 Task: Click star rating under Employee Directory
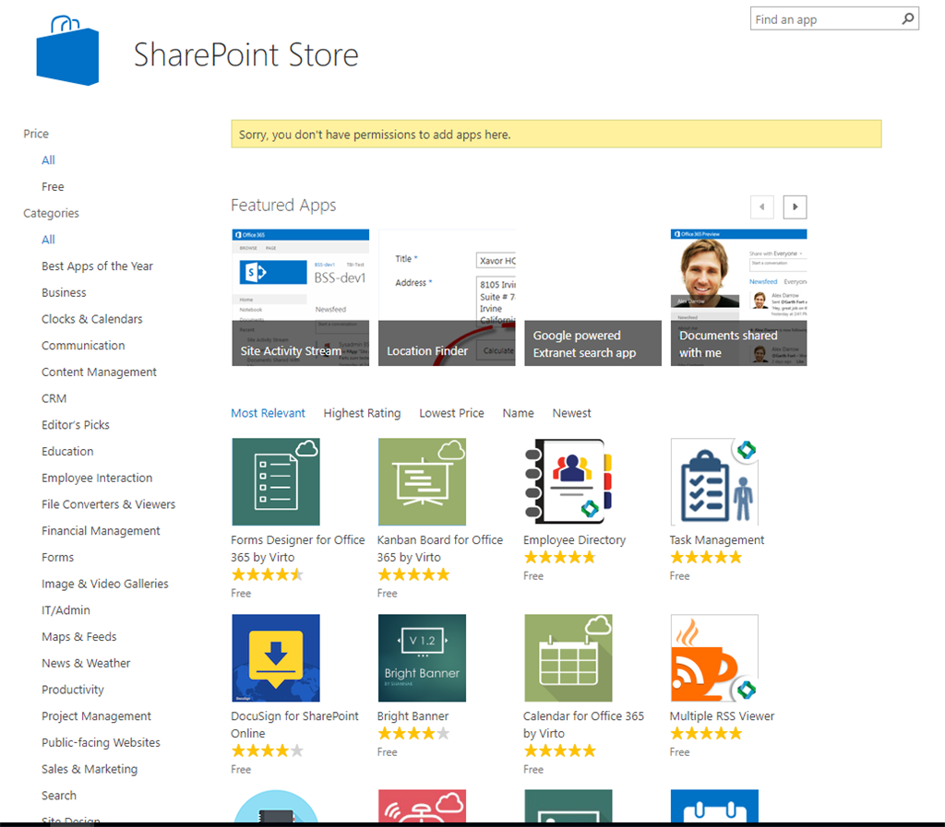560,558
